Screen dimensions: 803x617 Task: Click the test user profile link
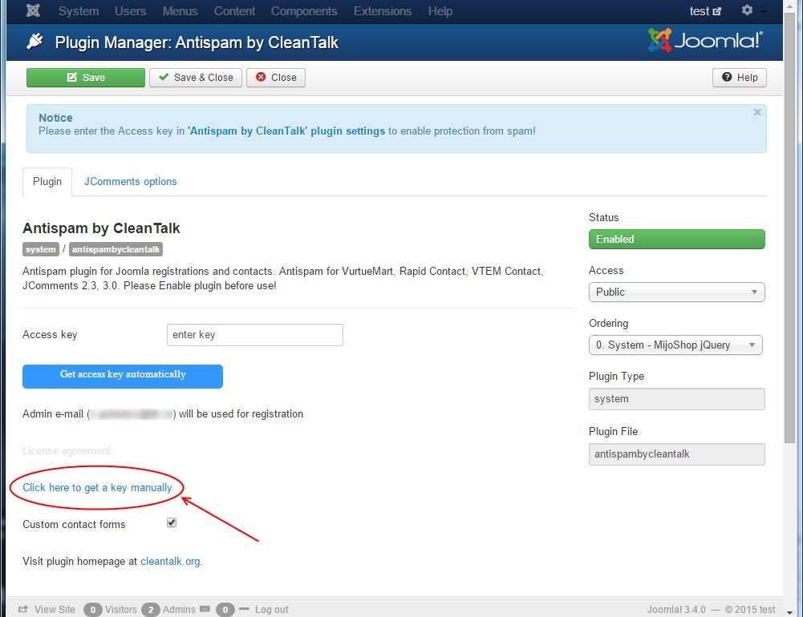(704, 11)
